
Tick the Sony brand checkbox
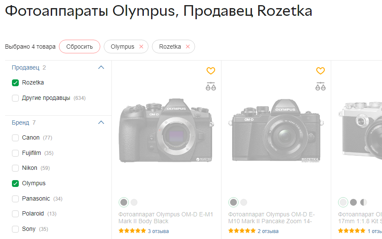15,229
